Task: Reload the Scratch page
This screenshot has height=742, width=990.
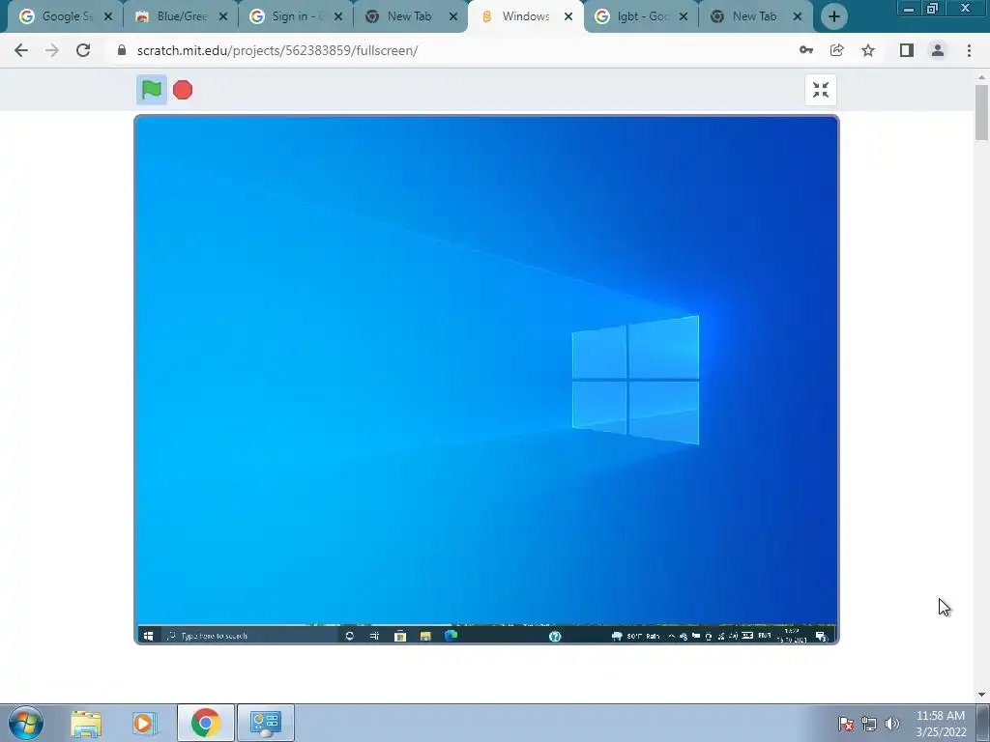Action: click(x=83, y=50)
